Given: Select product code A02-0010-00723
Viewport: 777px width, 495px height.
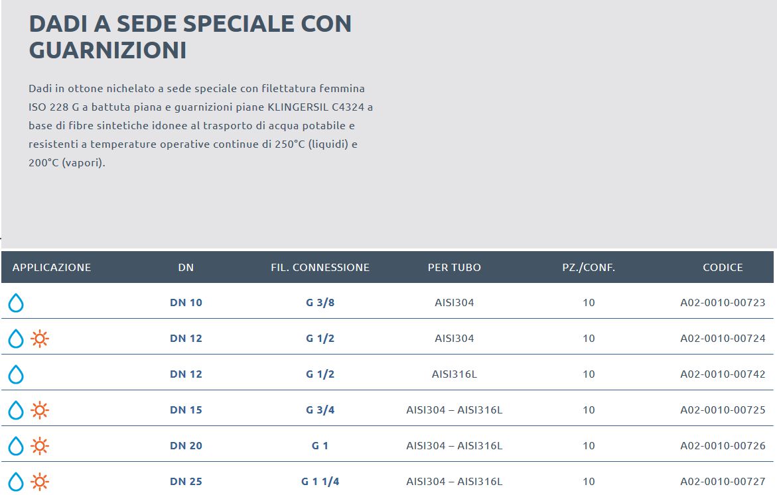Looking at the screenshot, I should point(723,303).
